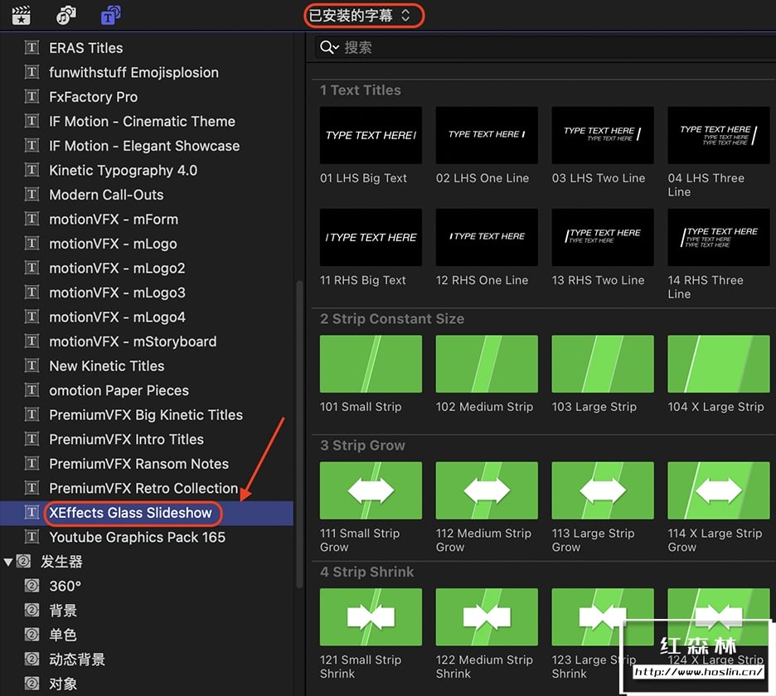Select 104 X Large Strip thumbnail
The height and width of the screenshot is (696, 776).
pyautogui.click(x=718, y=364)
